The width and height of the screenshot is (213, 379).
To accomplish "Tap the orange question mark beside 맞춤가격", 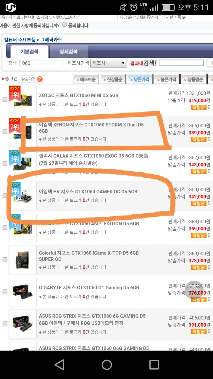I will (x=40, y=79).
